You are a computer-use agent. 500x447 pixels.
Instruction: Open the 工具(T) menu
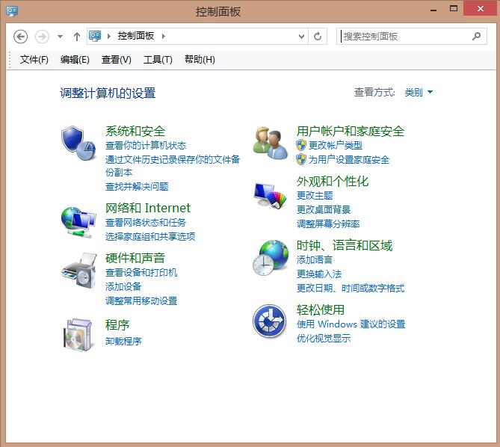click(158, 60)
